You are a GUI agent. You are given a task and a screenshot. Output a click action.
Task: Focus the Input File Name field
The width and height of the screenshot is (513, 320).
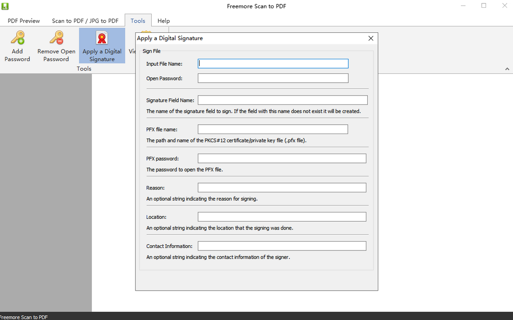273,64
